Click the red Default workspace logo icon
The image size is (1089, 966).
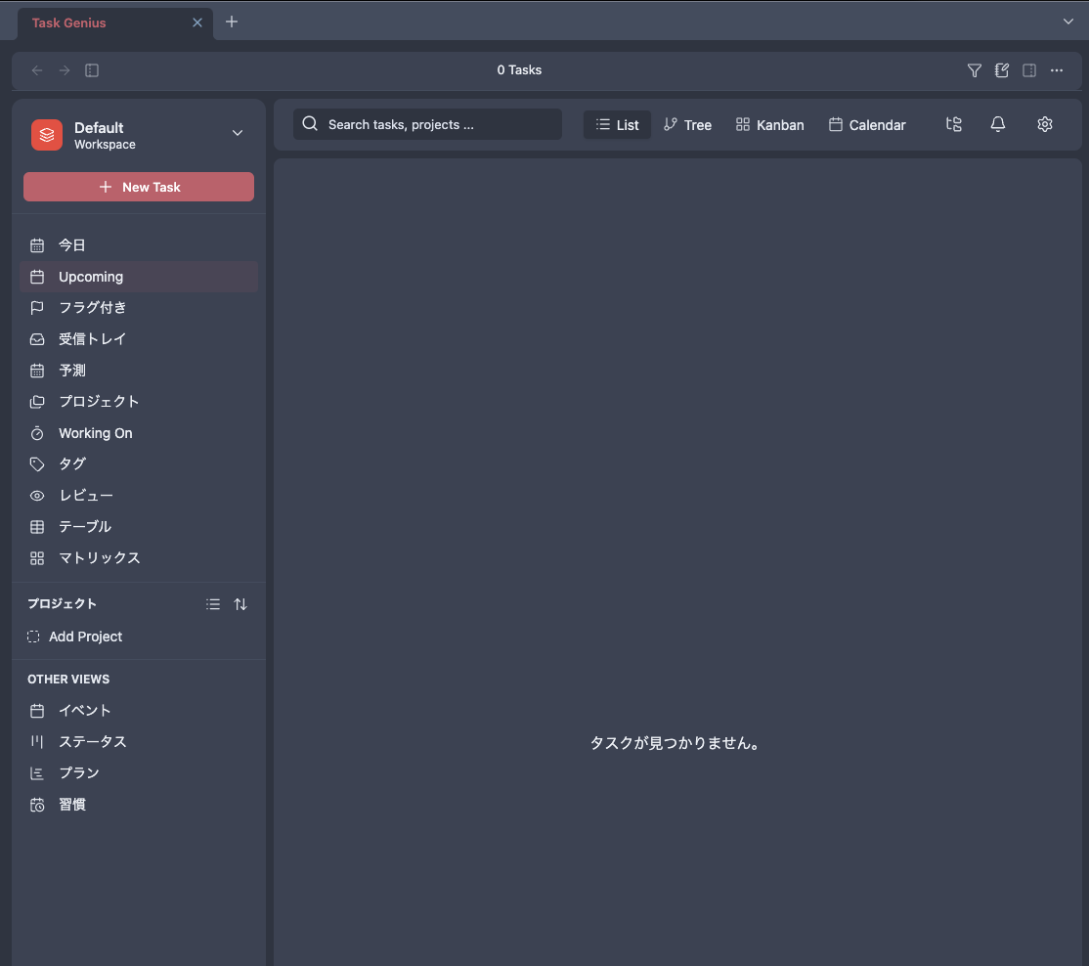(x=47, y=135)
